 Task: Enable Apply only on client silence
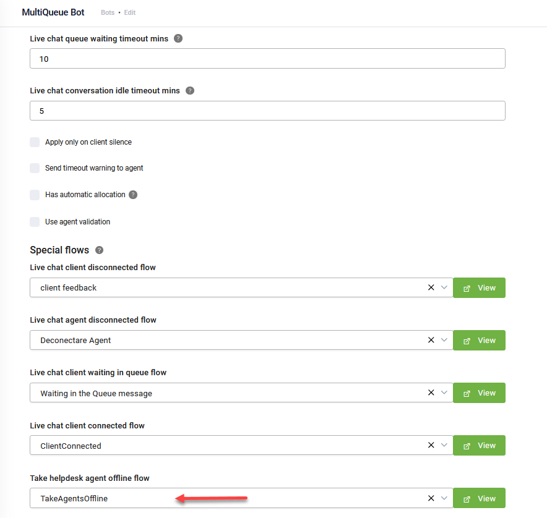click(35, 142)
